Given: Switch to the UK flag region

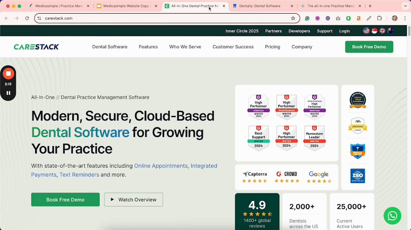Looking at the screenshot, I should 382,31.
